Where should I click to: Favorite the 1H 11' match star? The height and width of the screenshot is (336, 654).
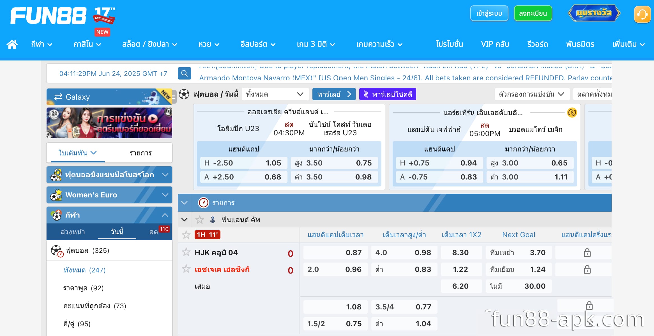[x=186, y=235]
